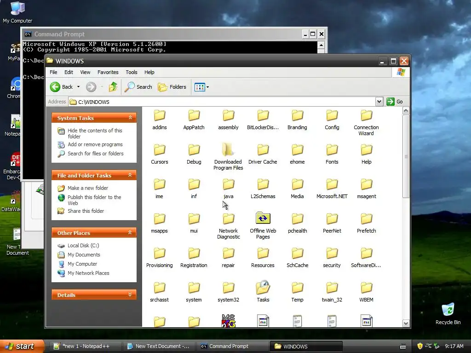471x353 pixels.
Task: Open the Views dropdown arrow
Action: 207,87
